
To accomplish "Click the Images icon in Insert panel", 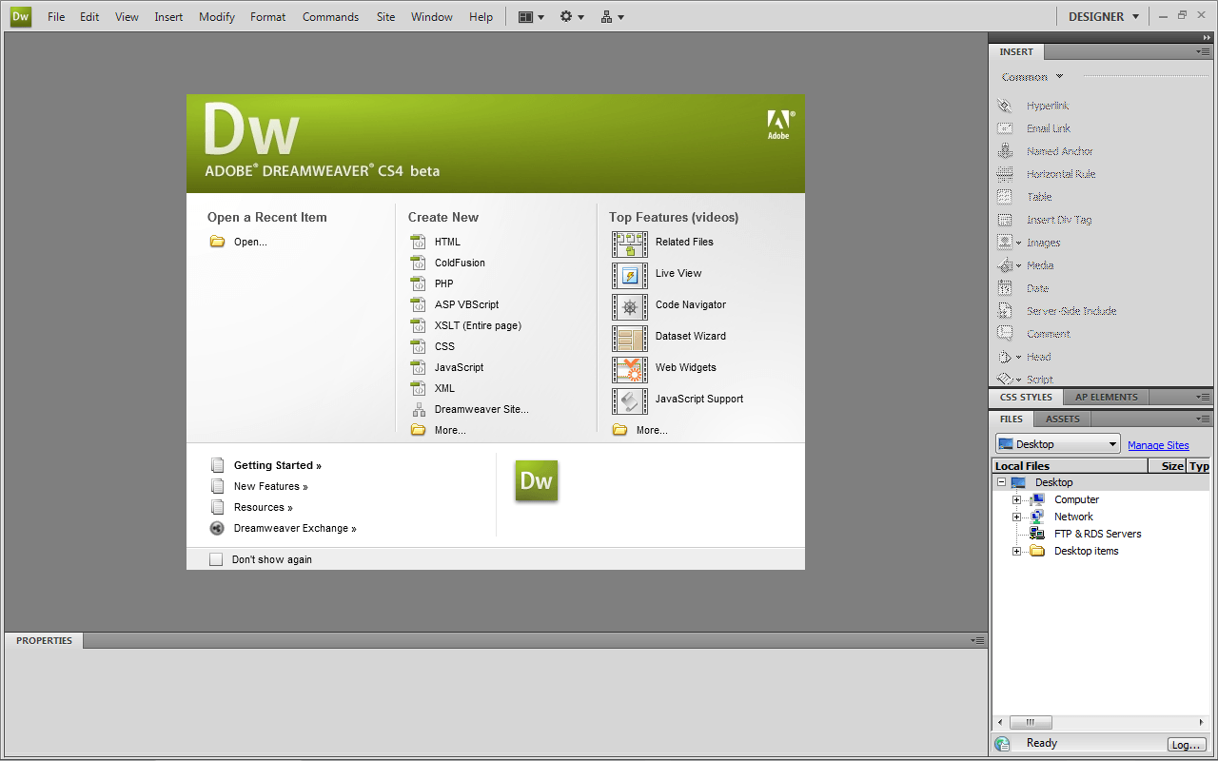I will (x=1005, y=243).
